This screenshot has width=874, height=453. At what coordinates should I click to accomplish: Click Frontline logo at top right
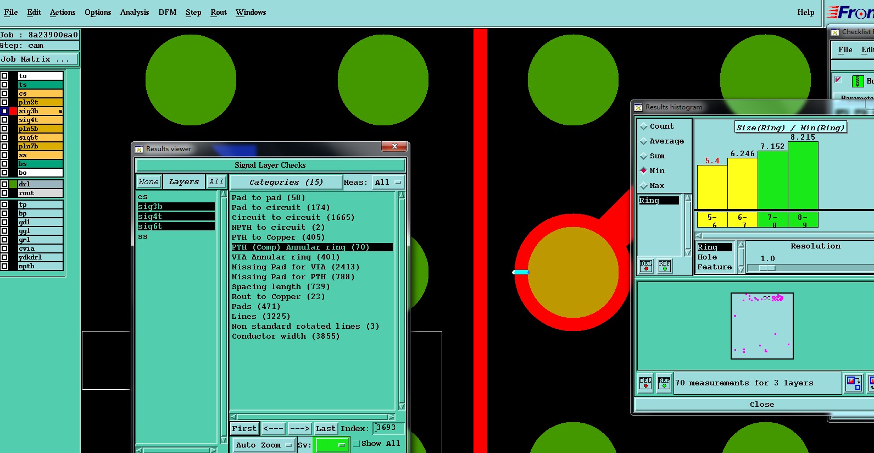coord(850,12)
